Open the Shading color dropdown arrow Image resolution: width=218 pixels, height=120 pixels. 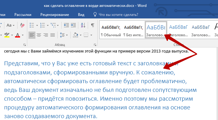[80, 35]
